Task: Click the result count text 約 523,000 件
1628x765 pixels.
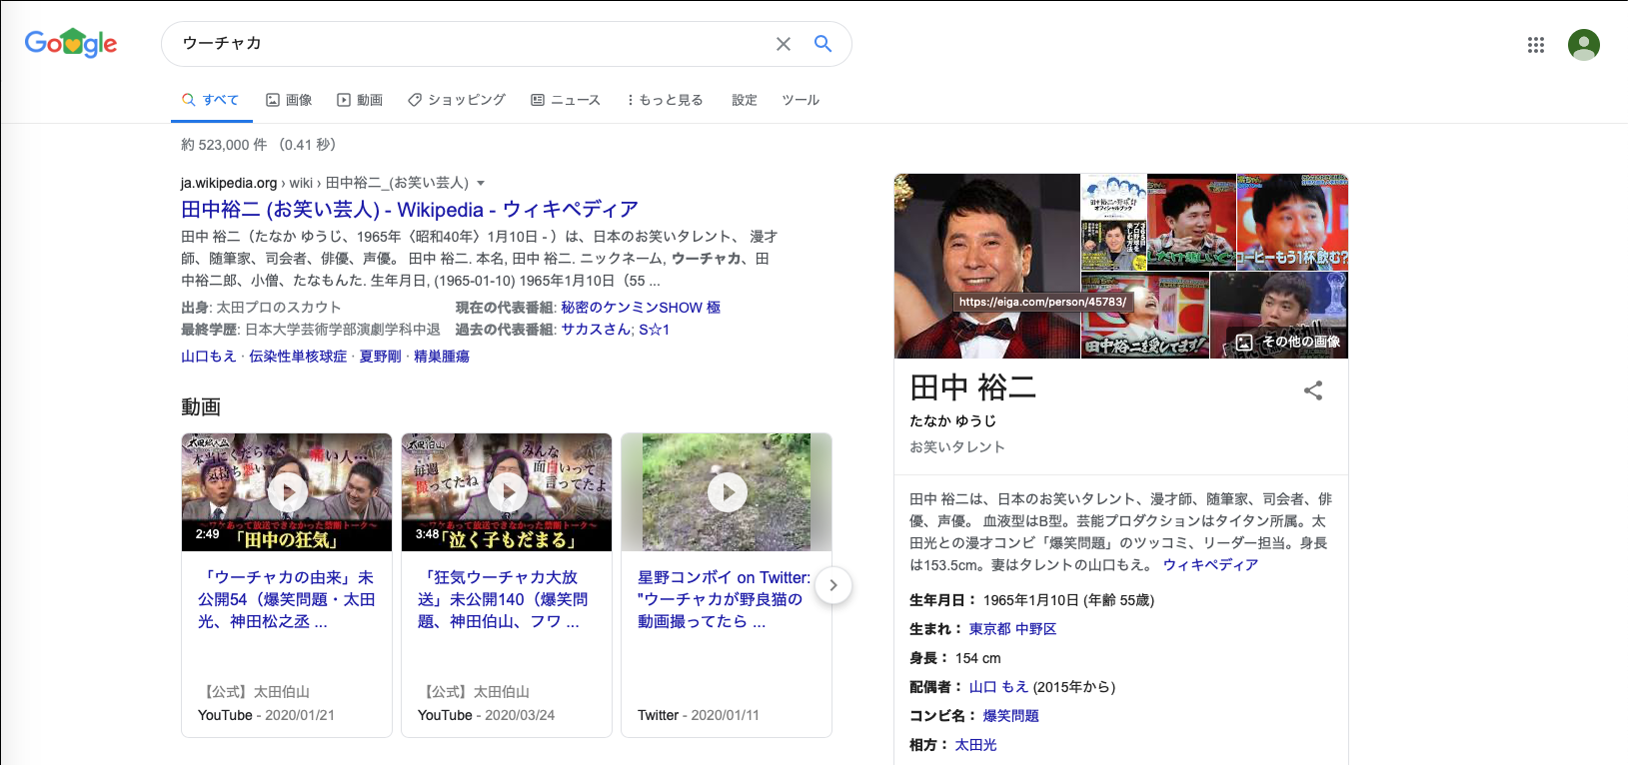Action: (224, 145)
